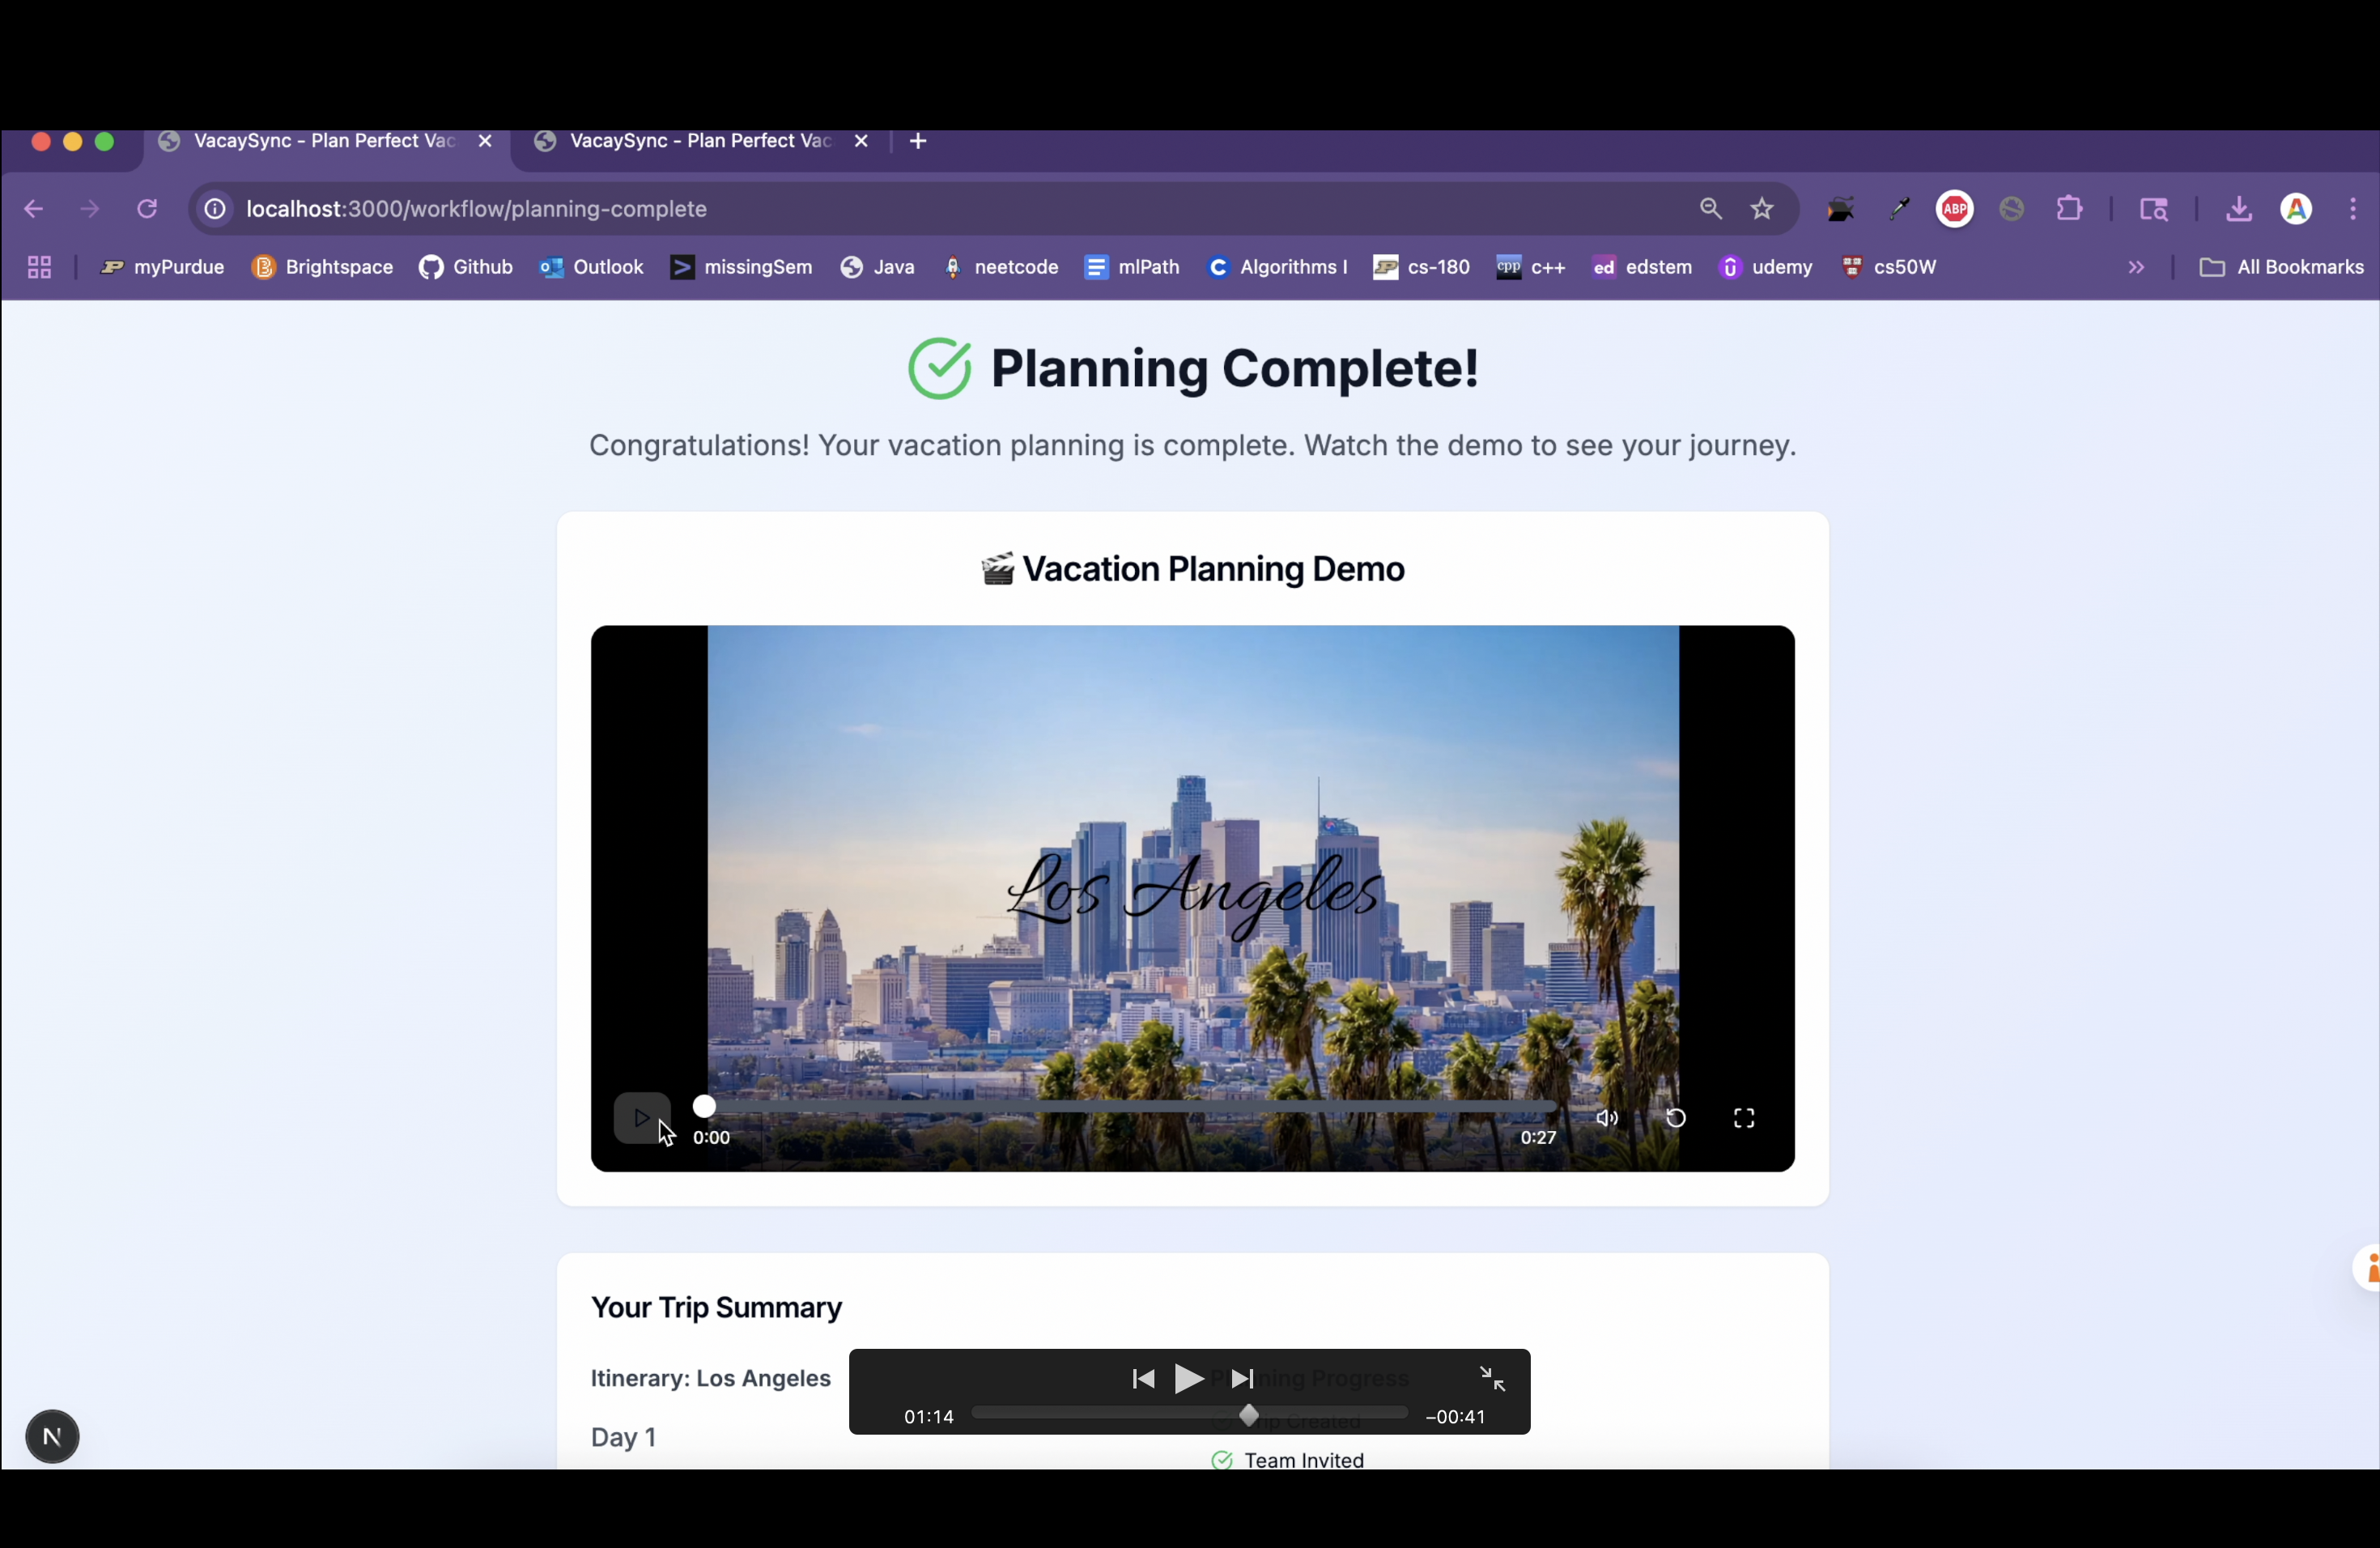
Task: Open the All Bookmarks folder
Action: 2281,267
